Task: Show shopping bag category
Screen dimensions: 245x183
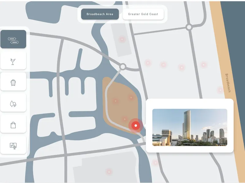Action: (x=13, y=124)
